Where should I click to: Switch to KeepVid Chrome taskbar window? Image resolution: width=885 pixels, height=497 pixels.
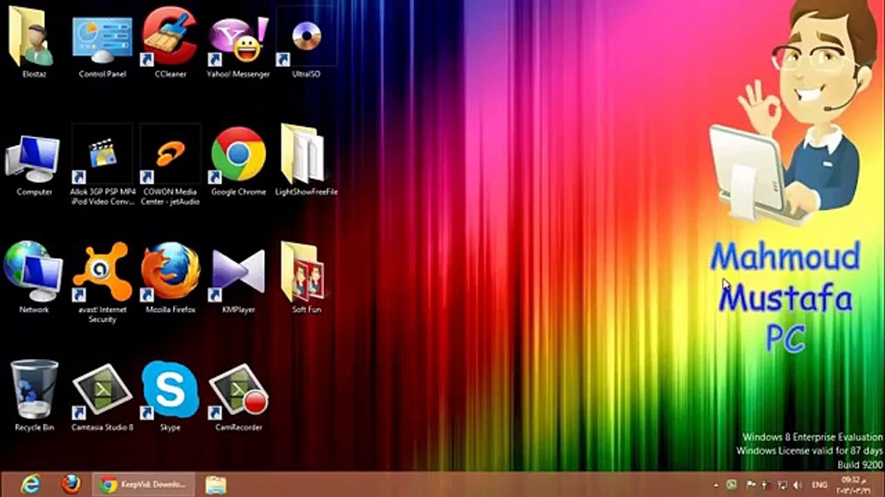(144, 485)
